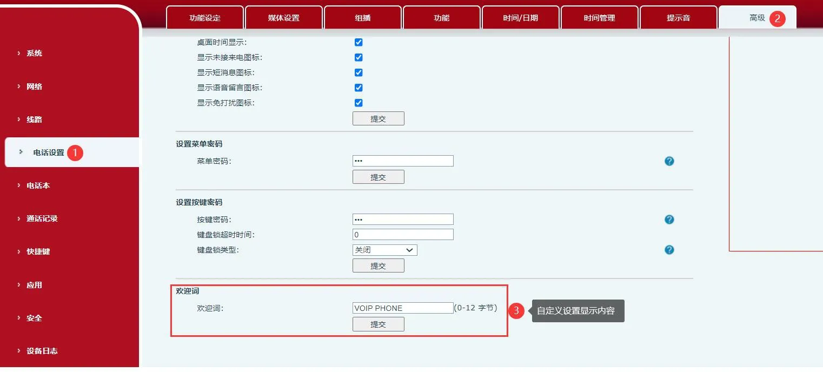
Task: Open the 键盘锁类型 dropdown
Action: 384,250
